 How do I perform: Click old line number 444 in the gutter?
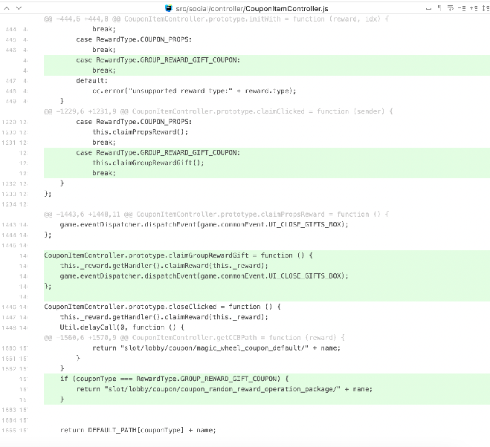10,29
